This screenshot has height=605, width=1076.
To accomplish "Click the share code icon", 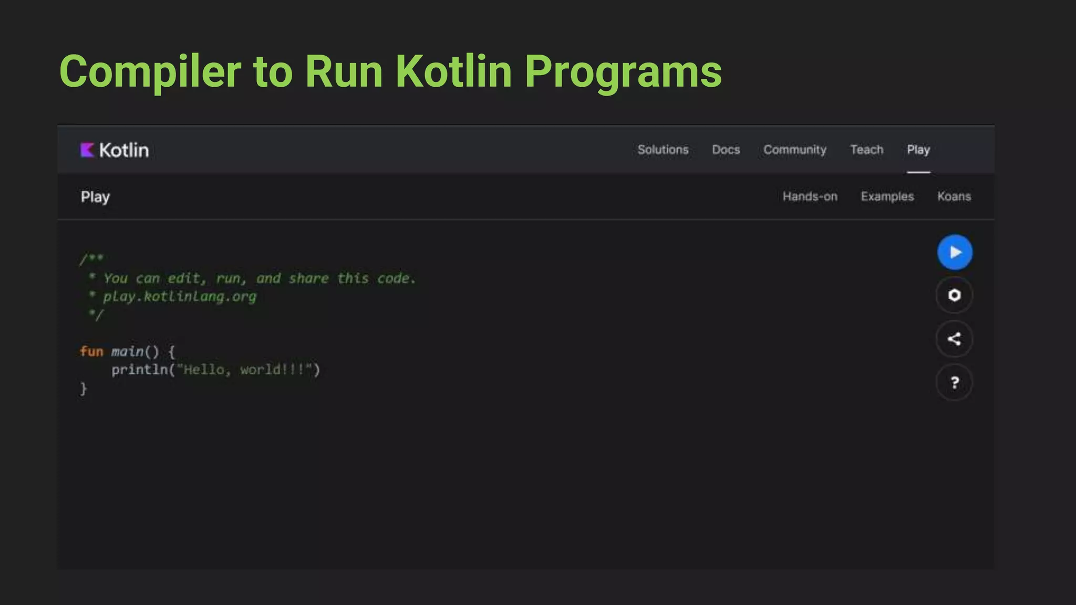I will click(x=954, y=339).
